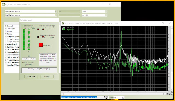Click the leftmost magnifier zoom icon below graph
175x101 pixels.
(x=167, y=94)
